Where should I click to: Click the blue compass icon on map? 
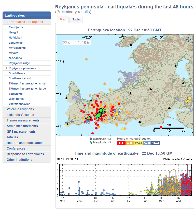(x=188, y=39)
